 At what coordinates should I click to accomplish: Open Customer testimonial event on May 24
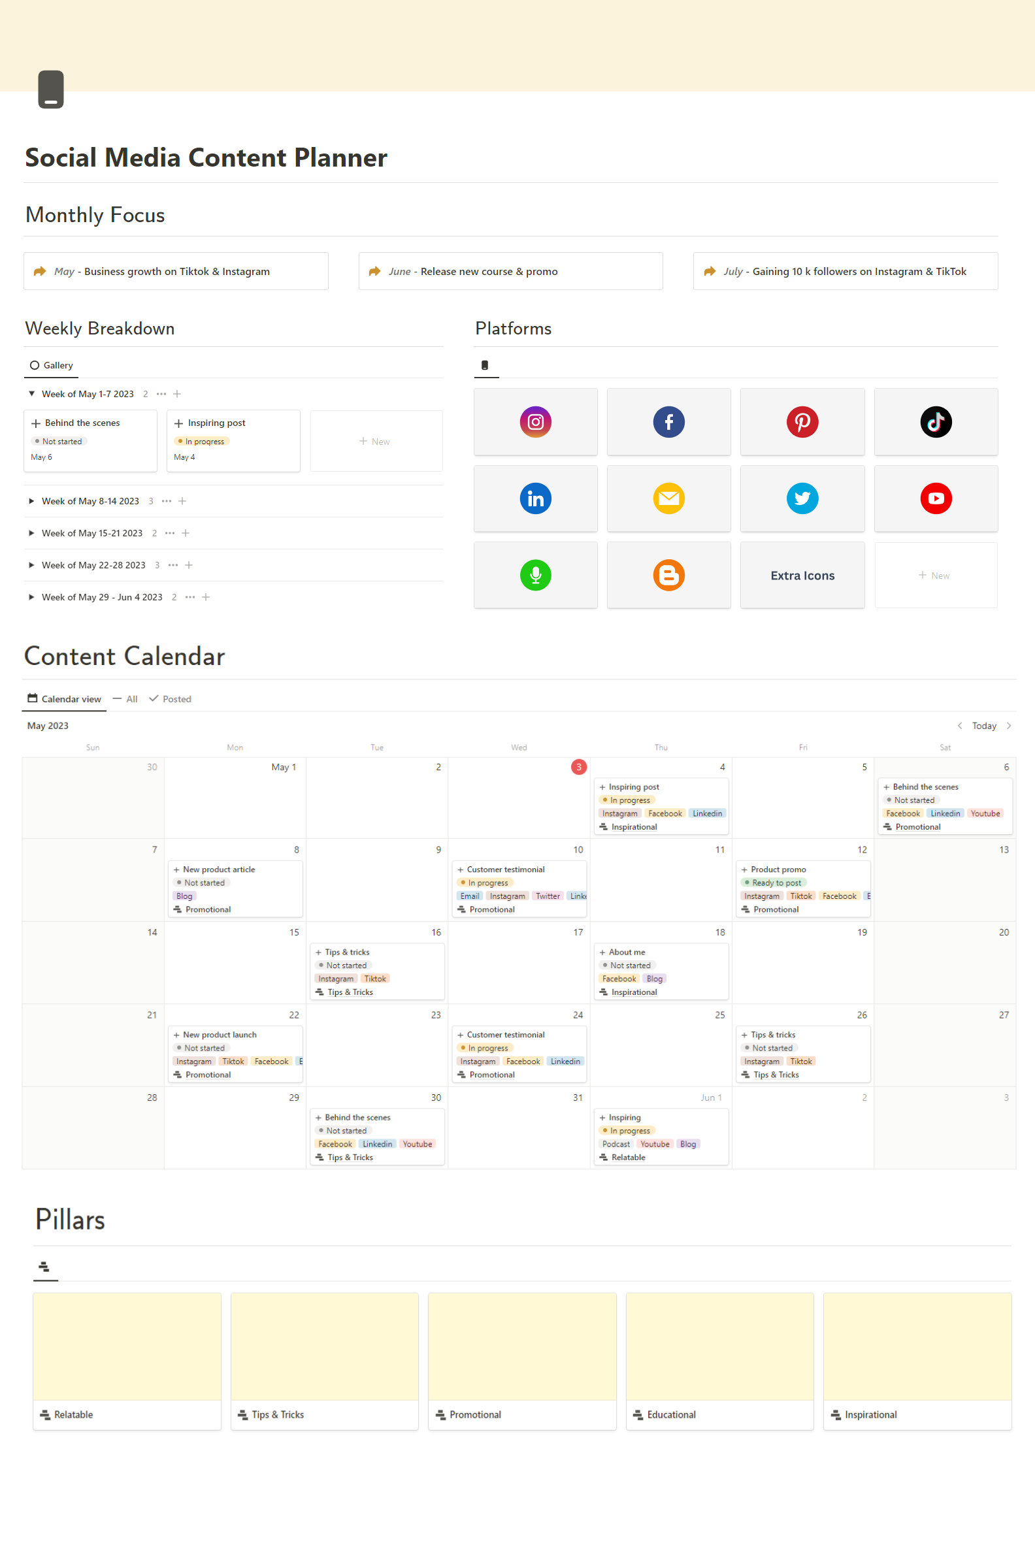point(519,1053)
